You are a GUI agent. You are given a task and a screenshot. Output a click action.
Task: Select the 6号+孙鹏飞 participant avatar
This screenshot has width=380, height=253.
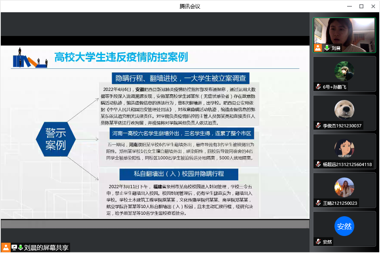coord(344,71)
